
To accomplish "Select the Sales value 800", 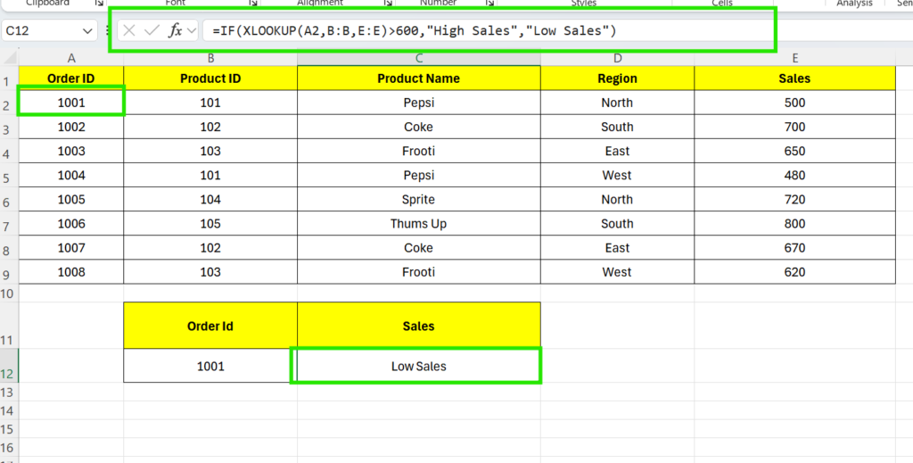I will click(x=794, y=224).
